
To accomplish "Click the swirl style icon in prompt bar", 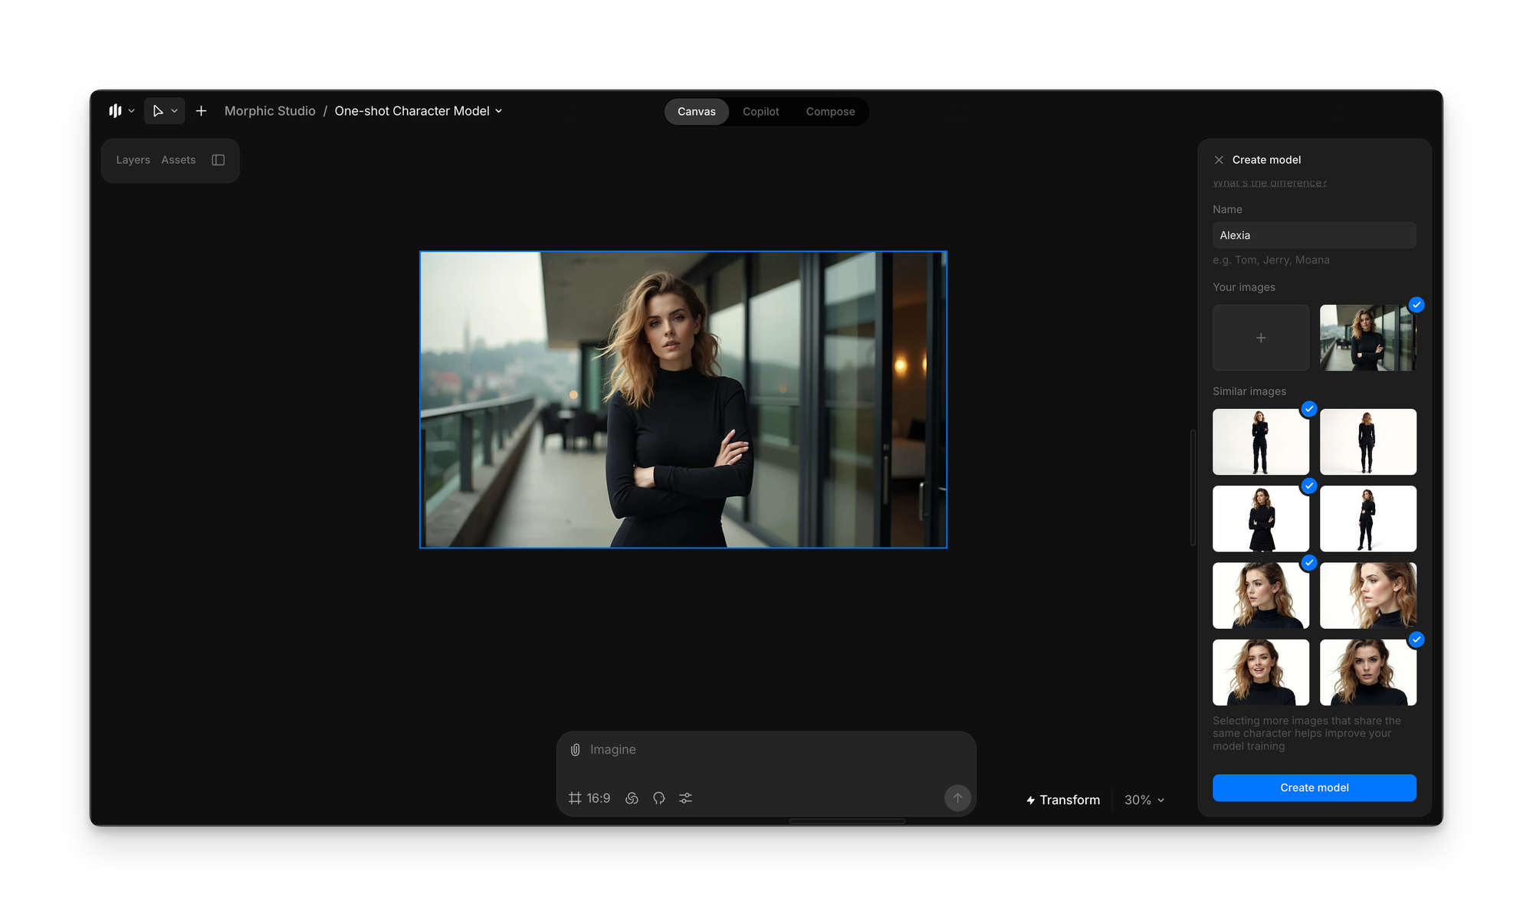I will pos(632,798).
